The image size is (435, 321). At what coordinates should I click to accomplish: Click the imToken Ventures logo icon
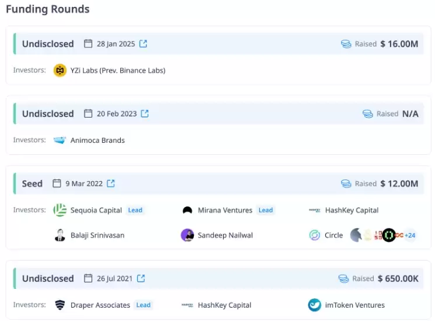(x=315, y=305)
